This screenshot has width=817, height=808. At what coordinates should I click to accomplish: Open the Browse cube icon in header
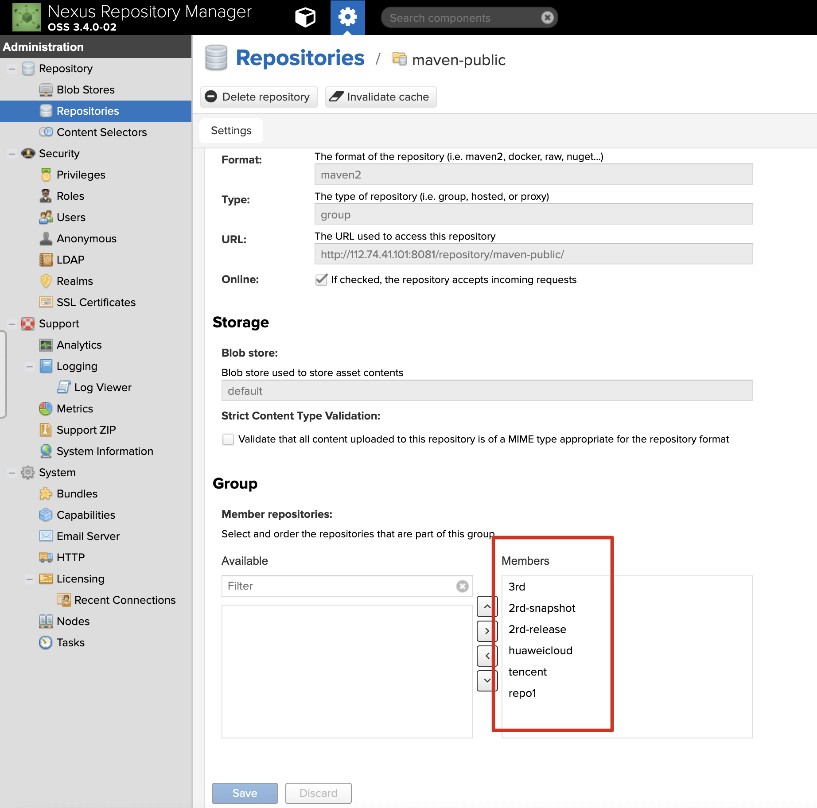(x=305, y=18)
